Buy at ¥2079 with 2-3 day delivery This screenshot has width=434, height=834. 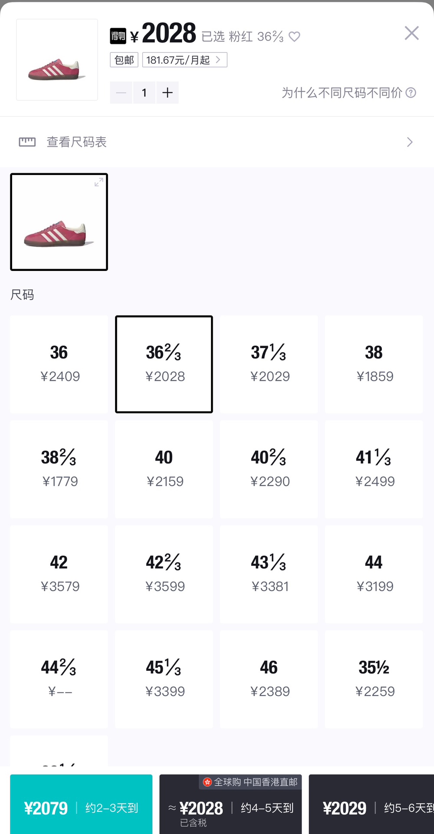81,808
